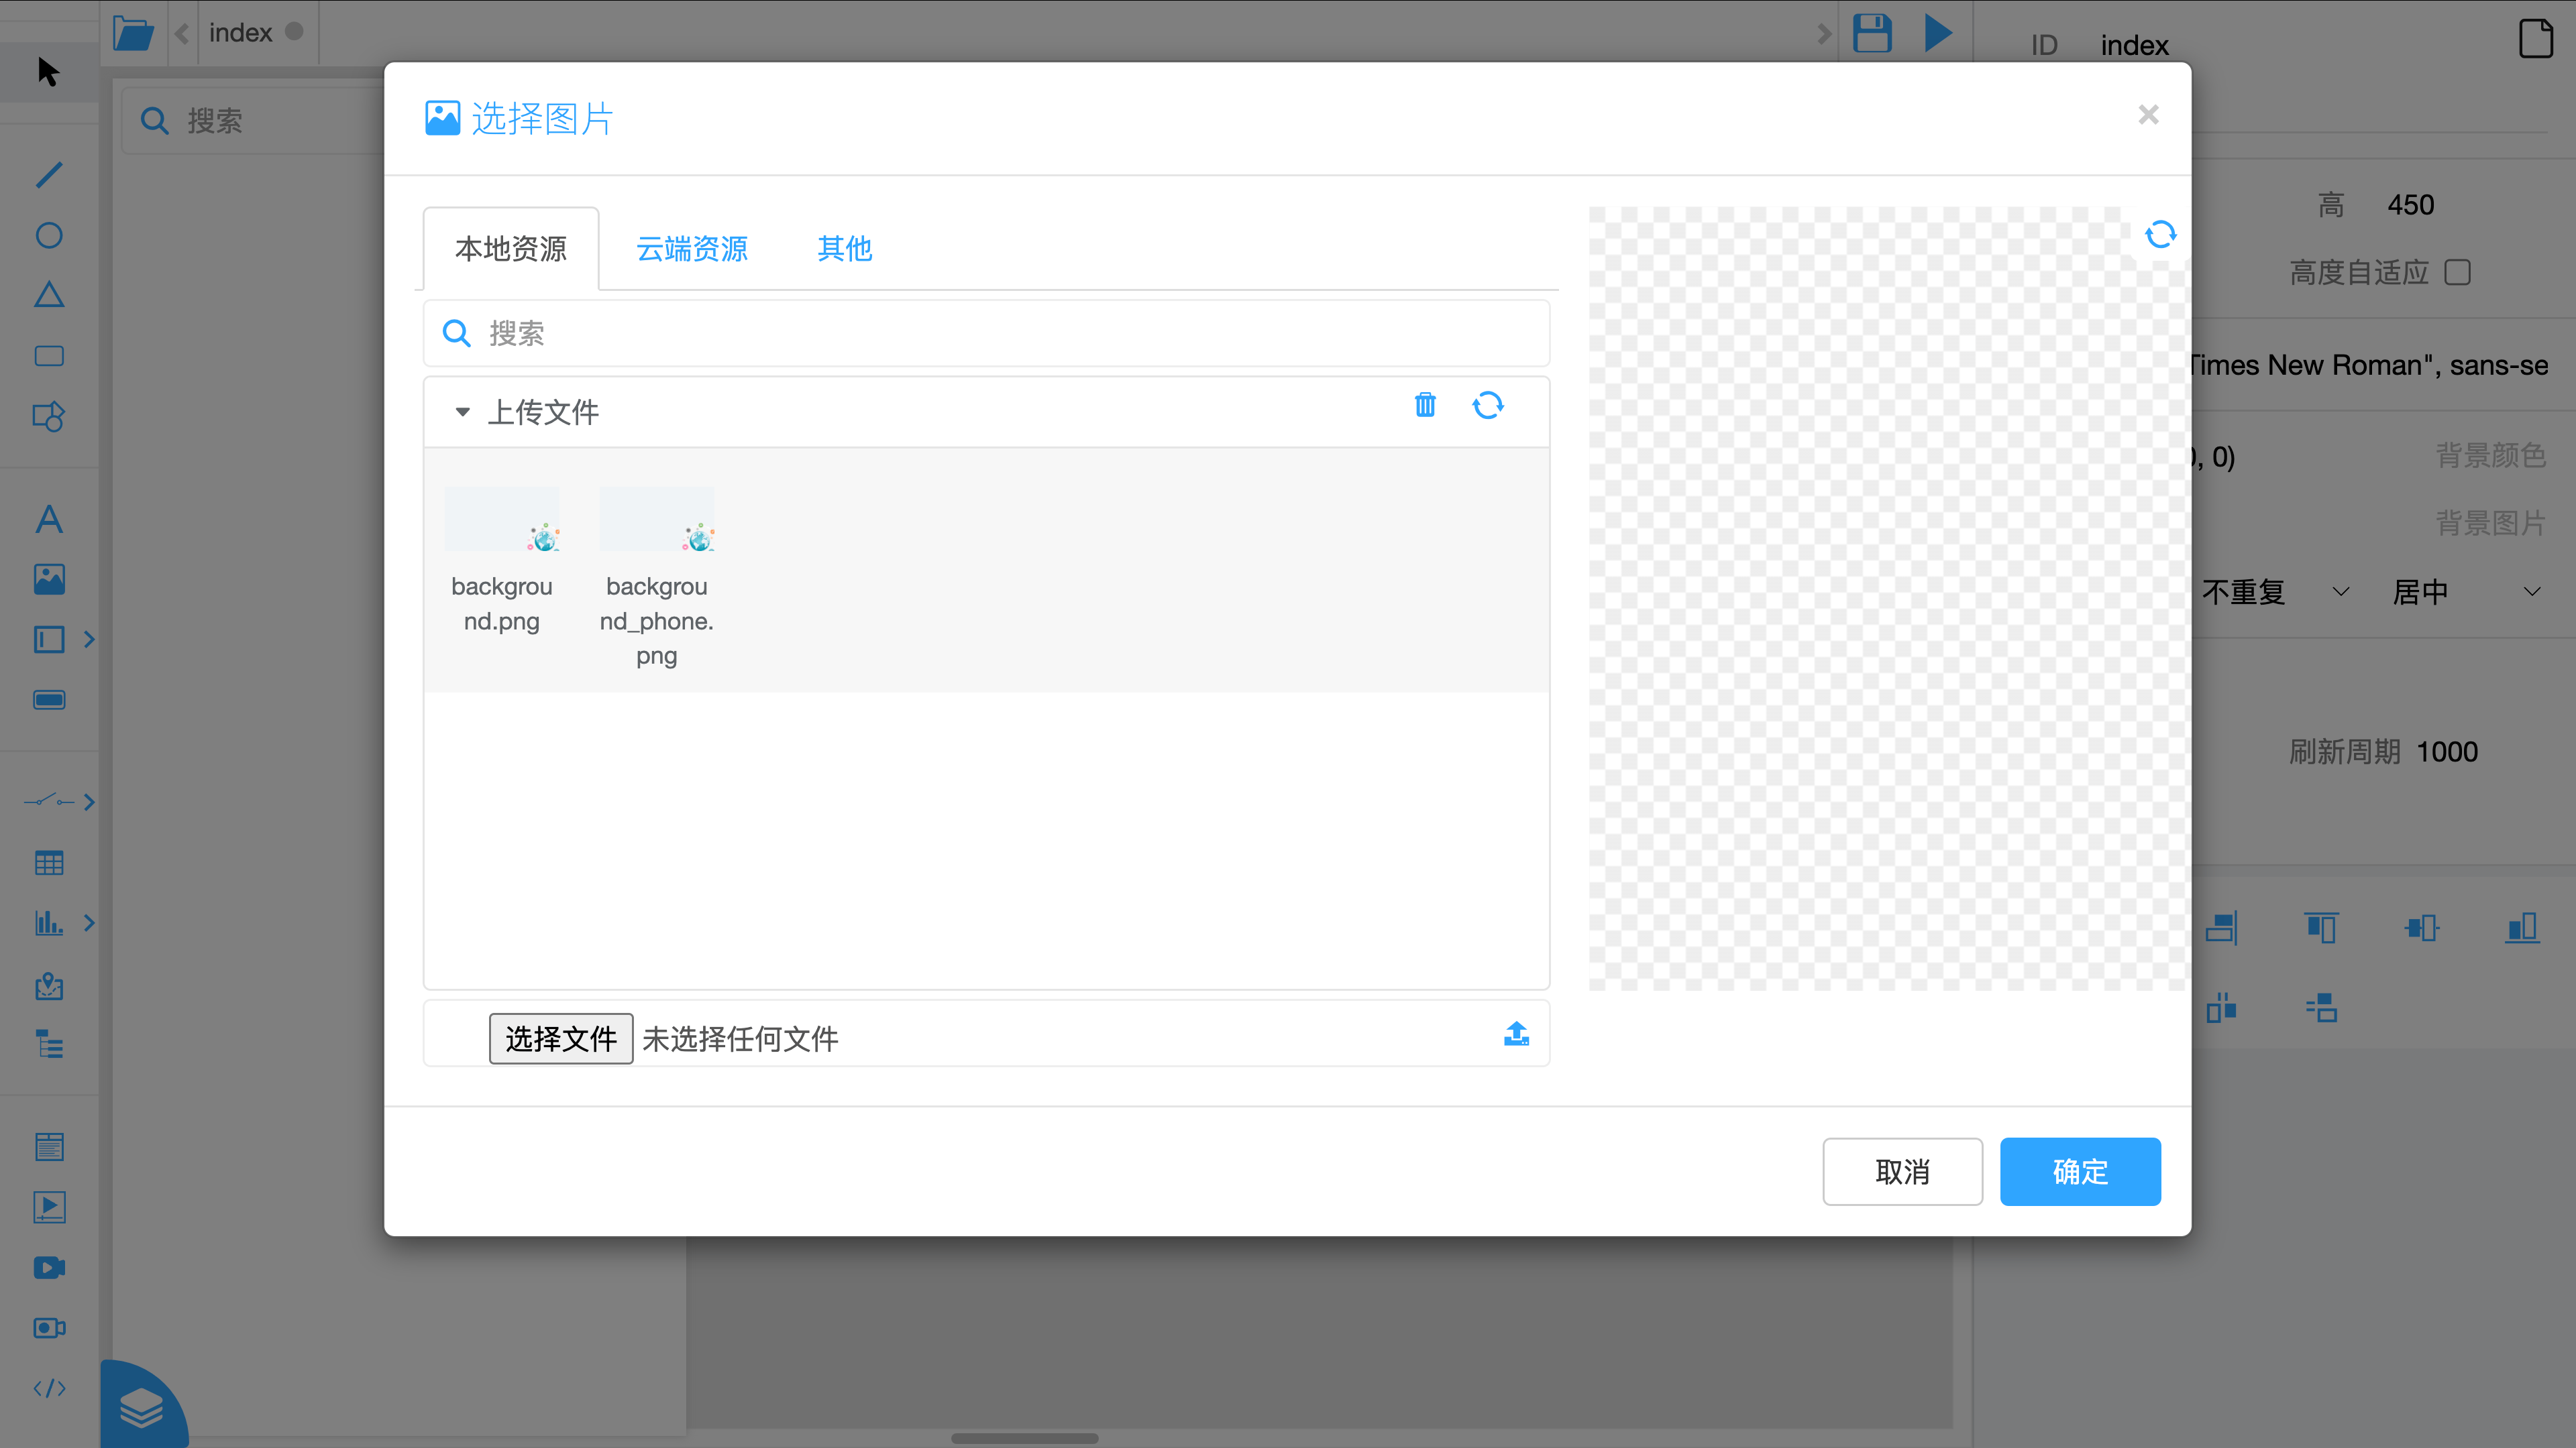Upload selected file with upload icon
The width and height of the screenshot is (2576, 1448).
pos(1516,1034)
